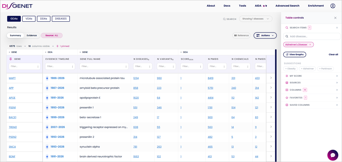Open Gene Full Name filter options menu
The height and width of the screenshot is (162, 342).
tap(126, 67)
